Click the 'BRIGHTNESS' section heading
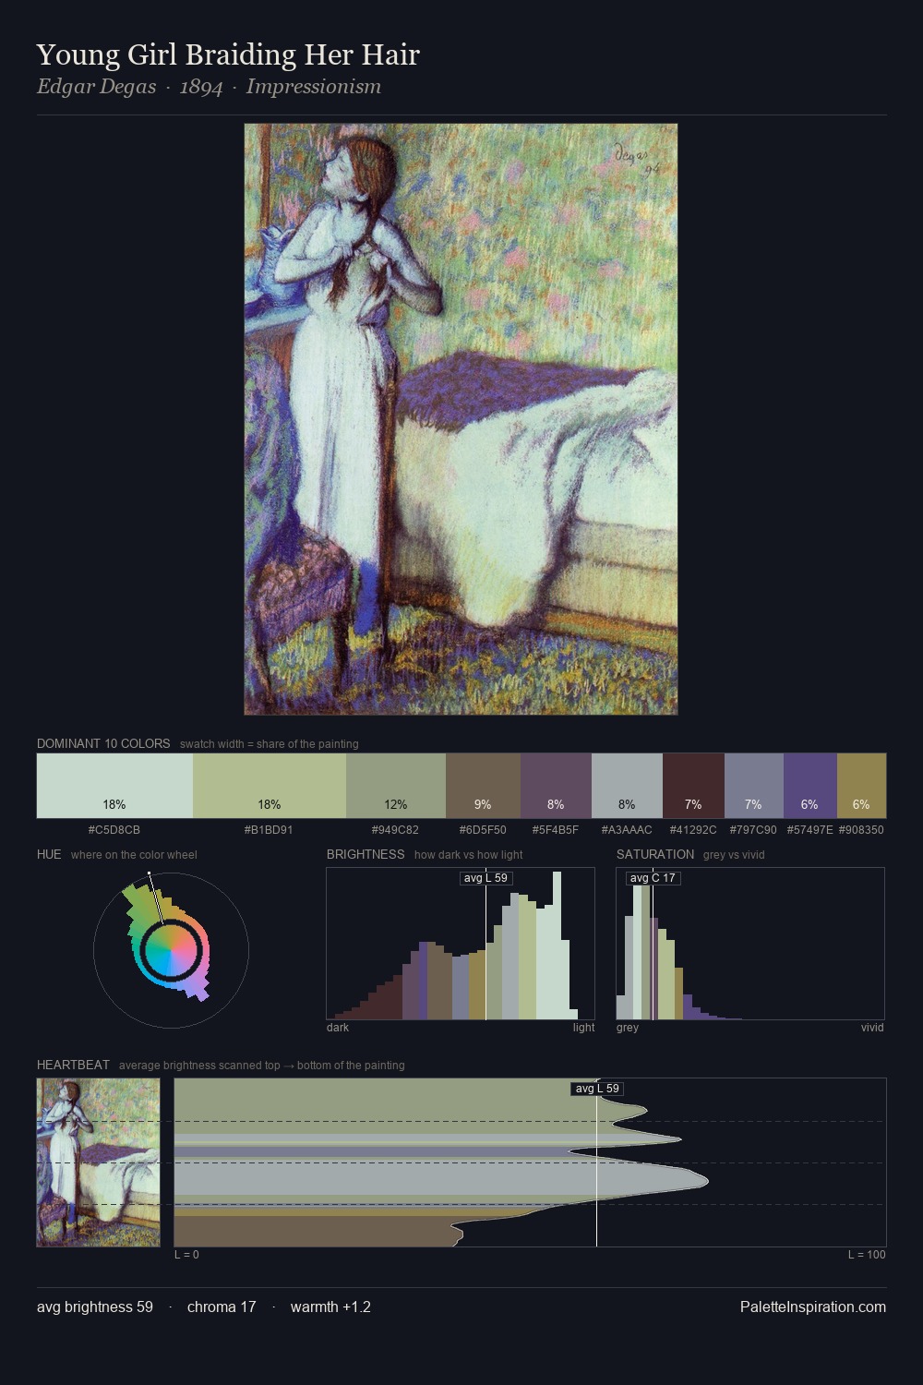Viewport: 923px width, 1385px height. pyautogui.click(x=366, y=854)
